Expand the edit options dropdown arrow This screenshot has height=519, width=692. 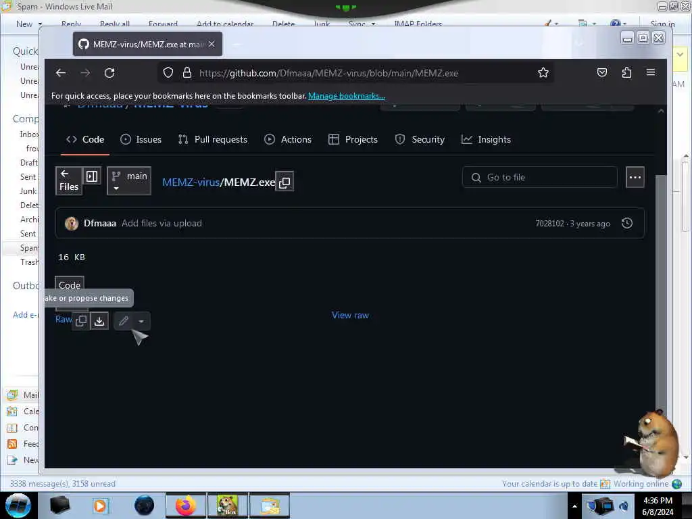[x=141, y=321]
